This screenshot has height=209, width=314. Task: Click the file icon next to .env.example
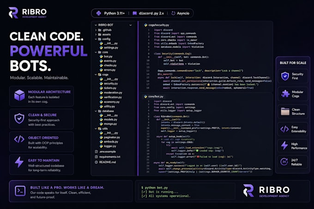[97, 152]
